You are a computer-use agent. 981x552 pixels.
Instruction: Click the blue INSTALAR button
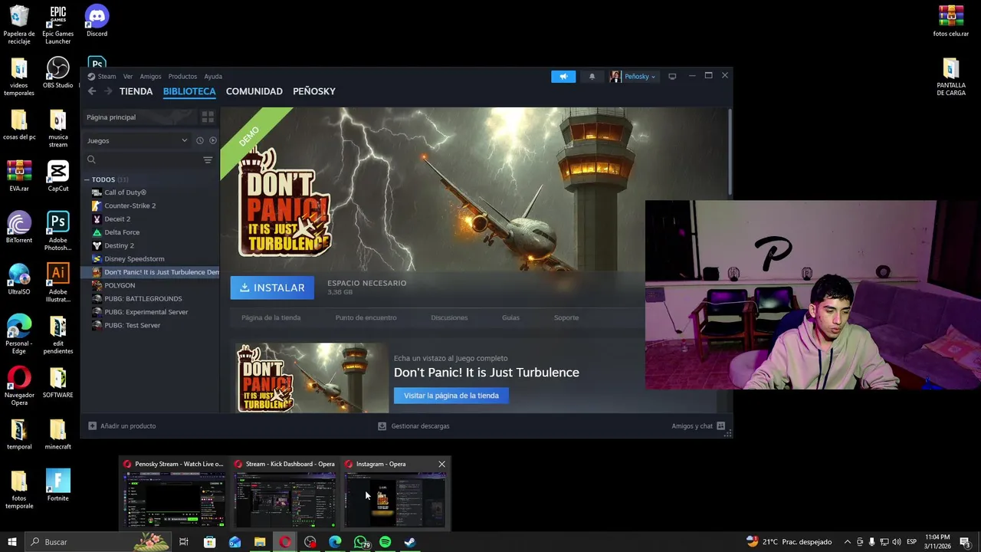tap(272, 287)
